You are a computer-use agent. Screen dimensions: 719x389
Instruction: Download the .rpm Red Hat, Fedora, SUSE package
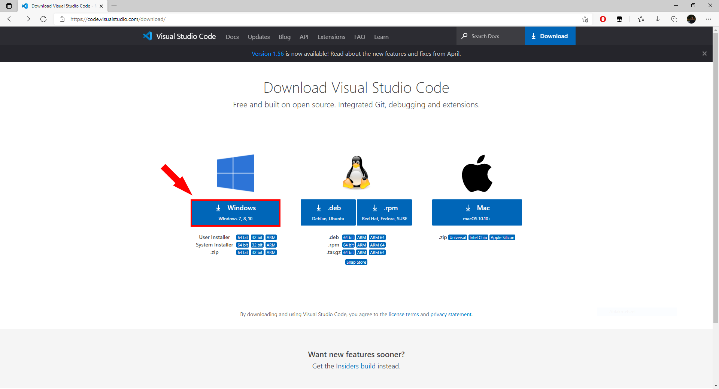[x=385, y=212]
